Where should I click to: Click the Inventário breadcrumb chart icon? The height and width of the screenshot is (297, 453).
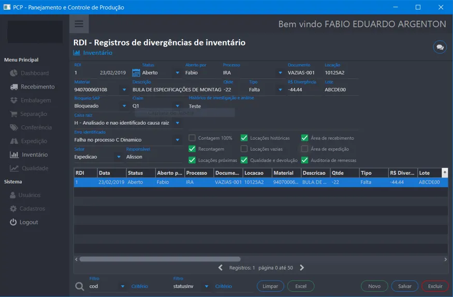tap(77, 53)
